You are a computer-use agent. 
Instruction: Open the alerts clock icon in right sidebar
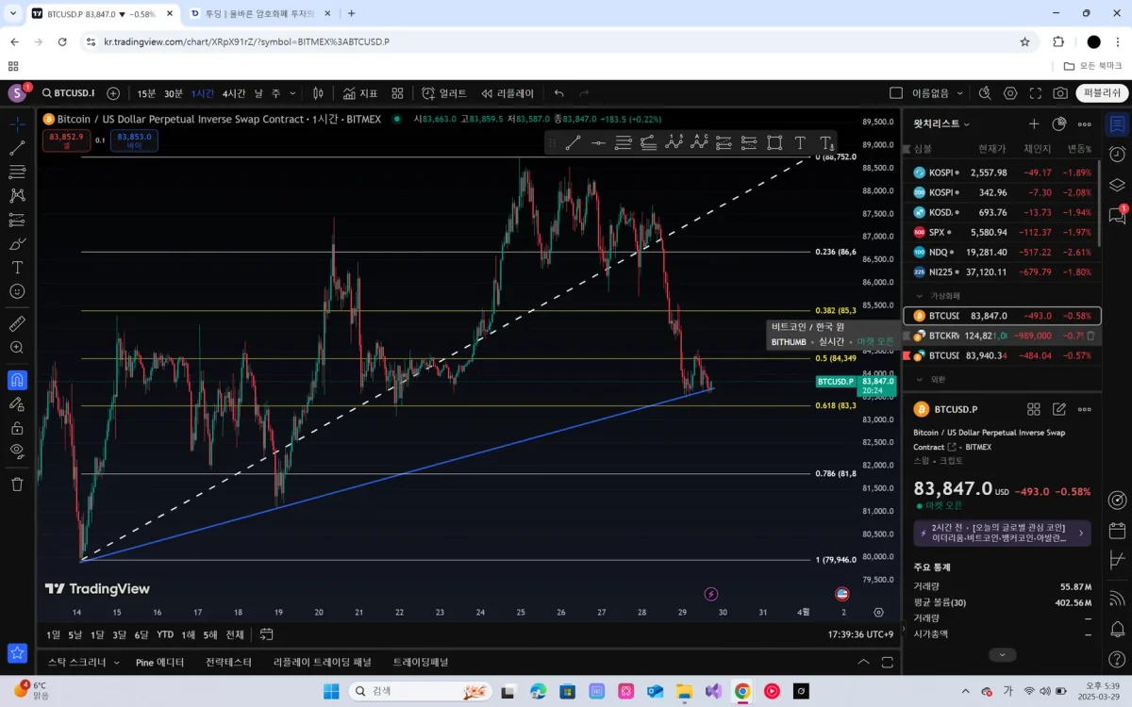(1117, 155)
